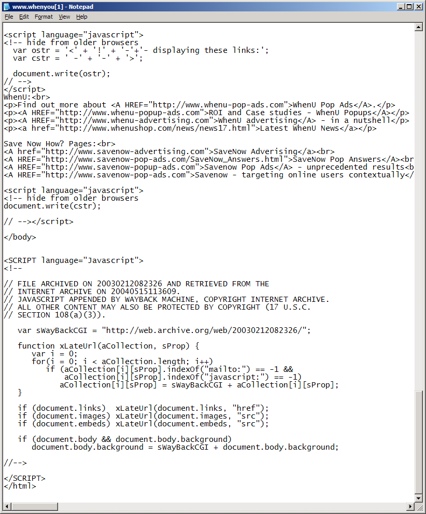
Task: Open the Format menu
Action: 44,17
